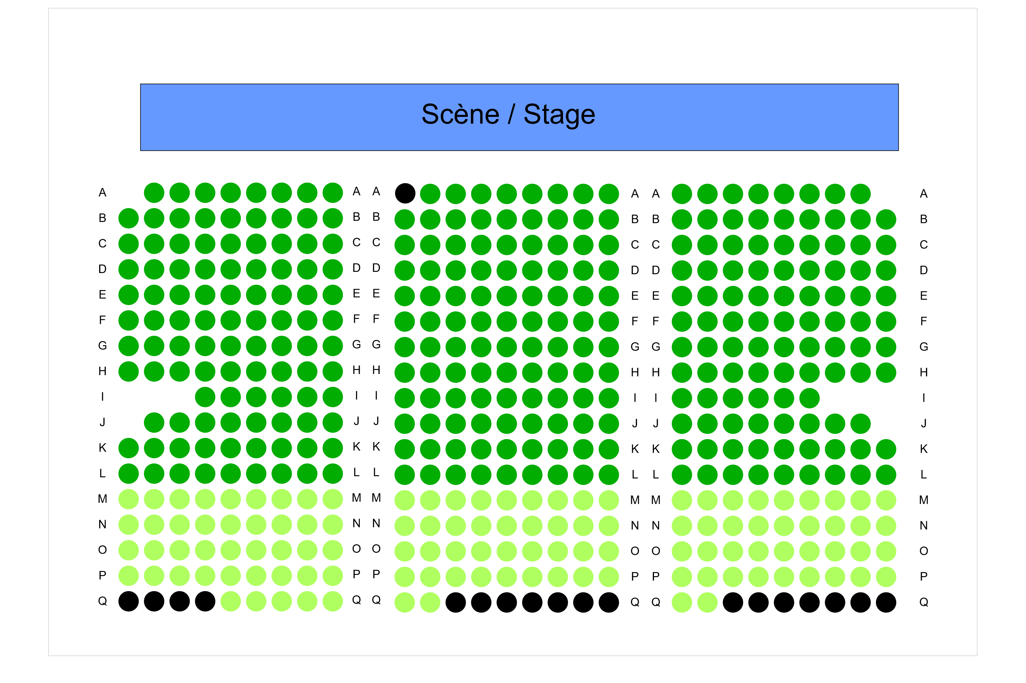Viewport: 1026px width, 683px height.
Task: Choose the last seat in right row P
Action: click(x=885, y=577)
